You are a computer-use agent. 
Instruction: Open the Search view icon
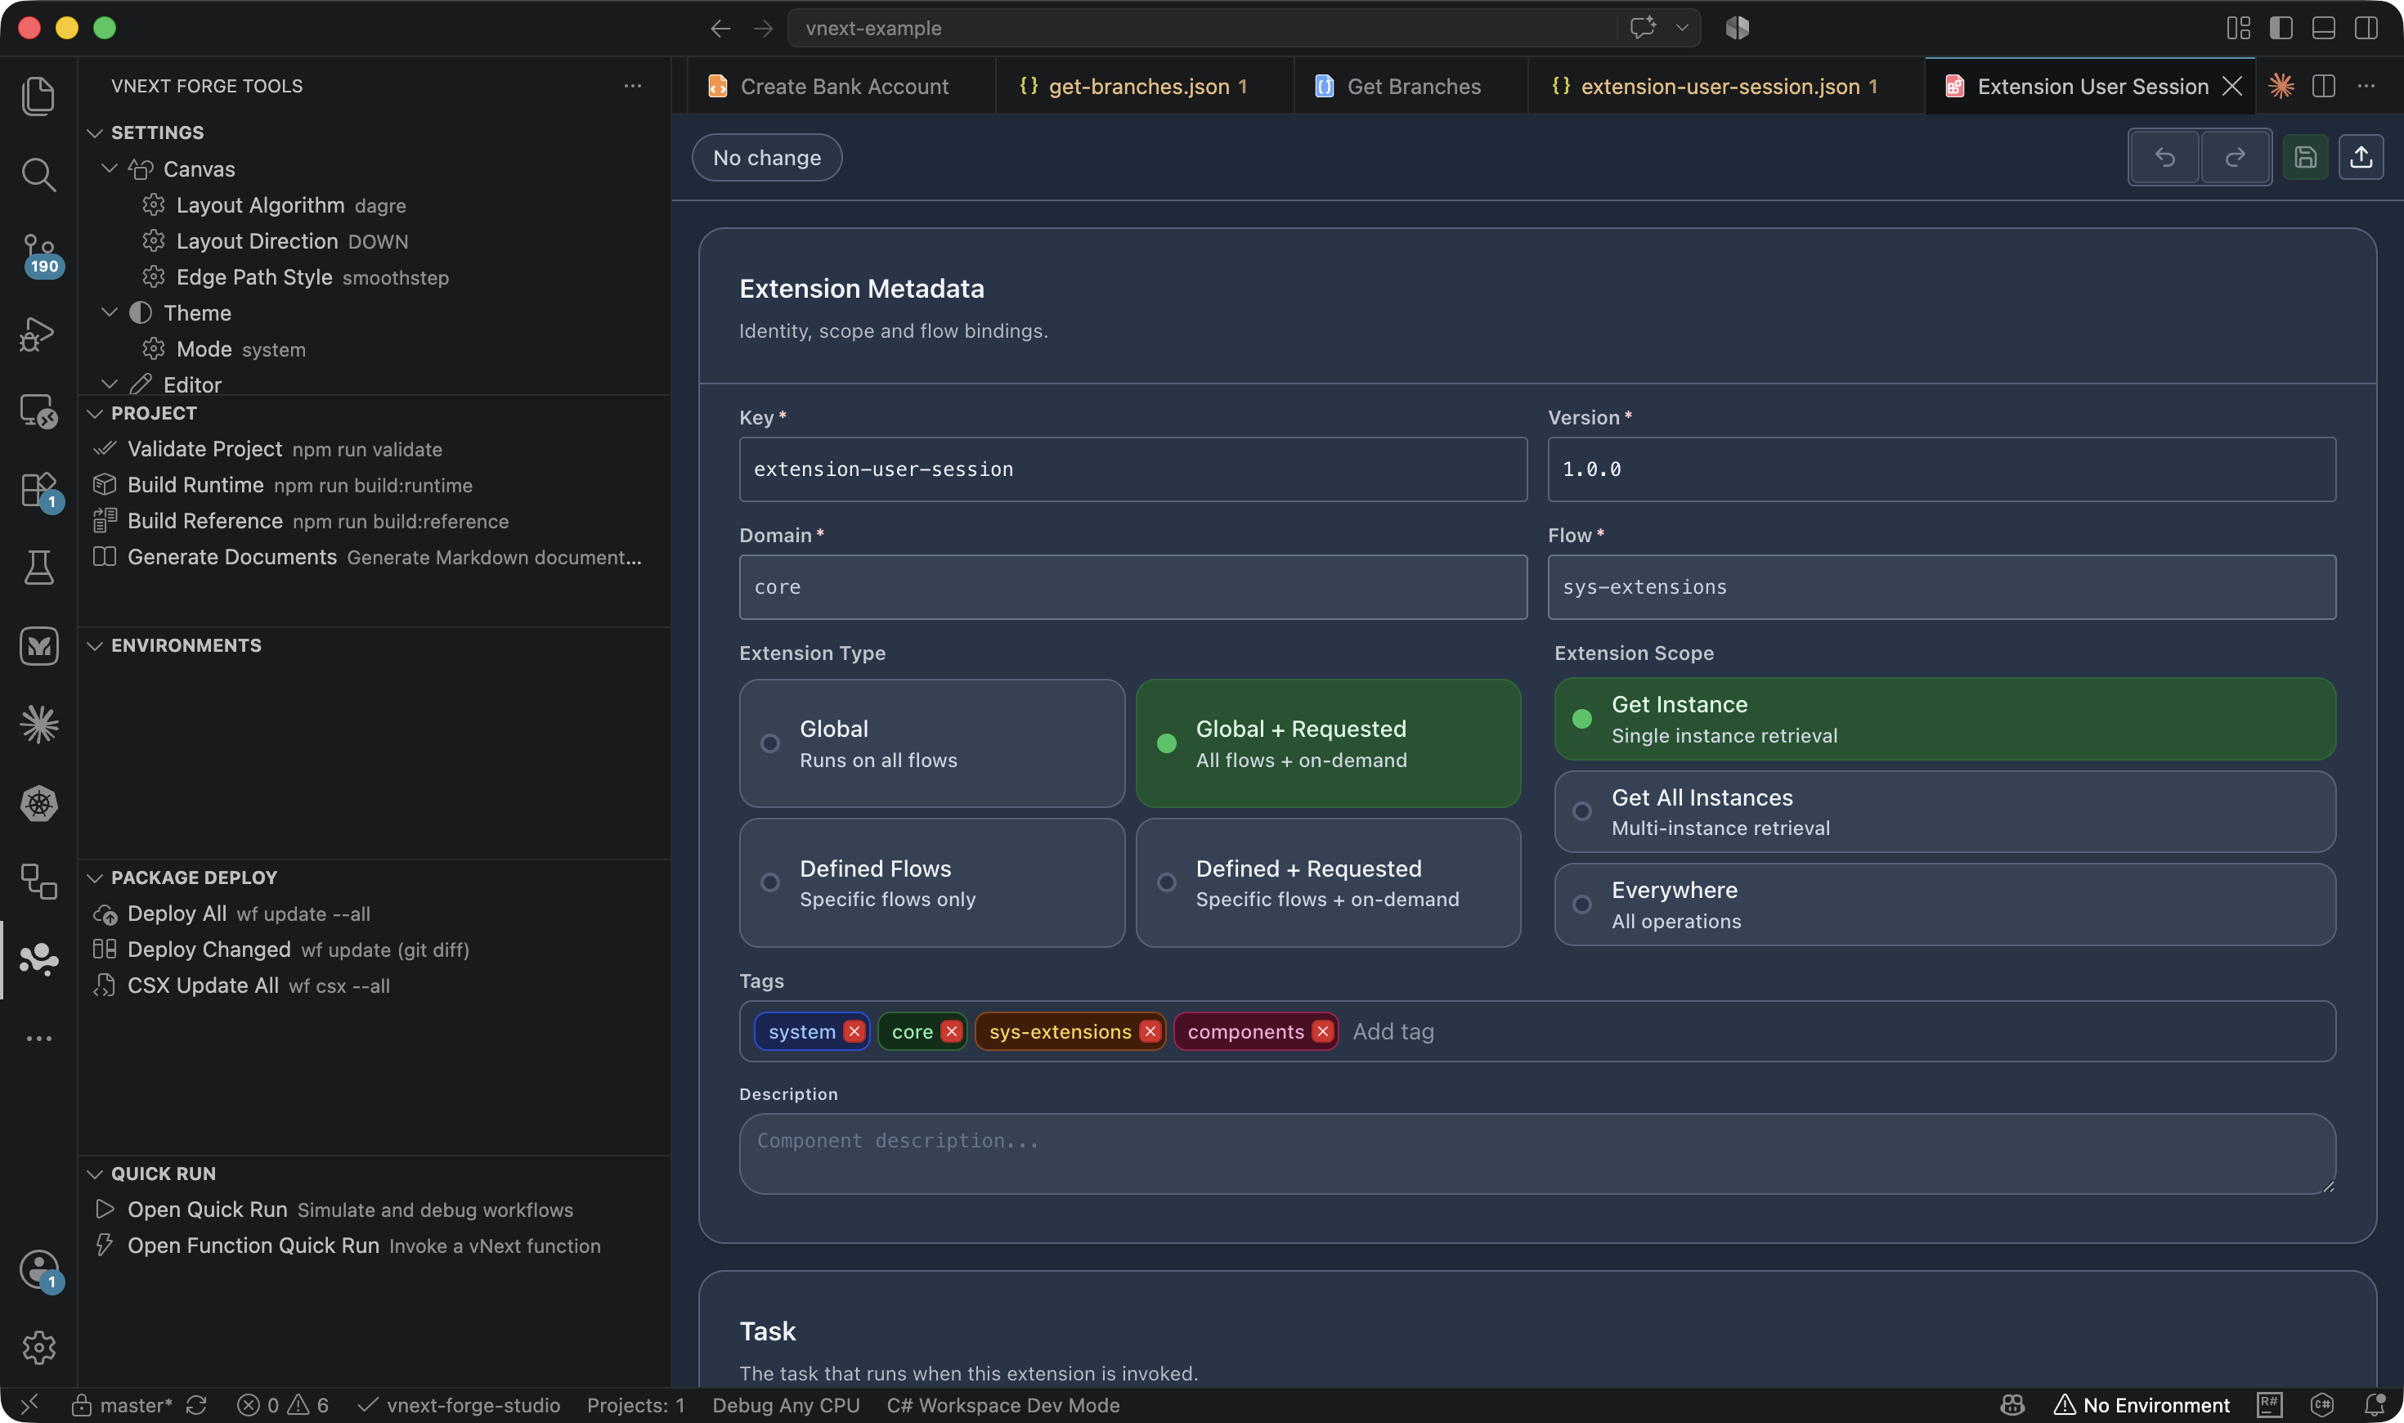[x=38, y=174]
